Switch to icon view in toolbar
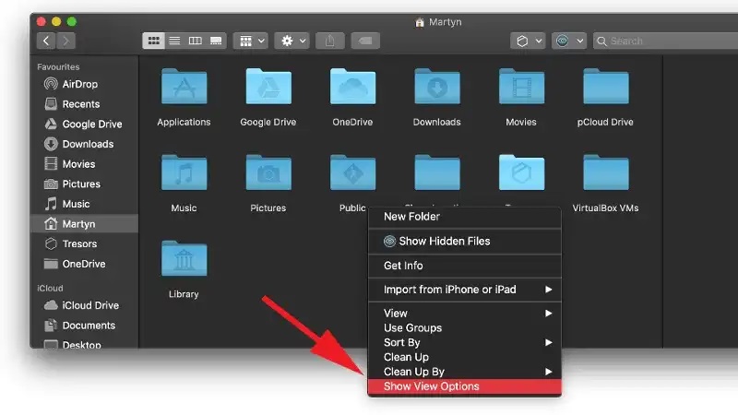Screen dimensions: 738x415 tap(153, 41)
